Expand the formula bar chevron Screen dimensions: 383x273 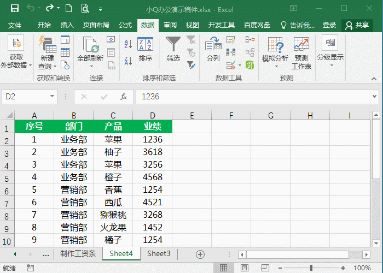click(374, 96)
